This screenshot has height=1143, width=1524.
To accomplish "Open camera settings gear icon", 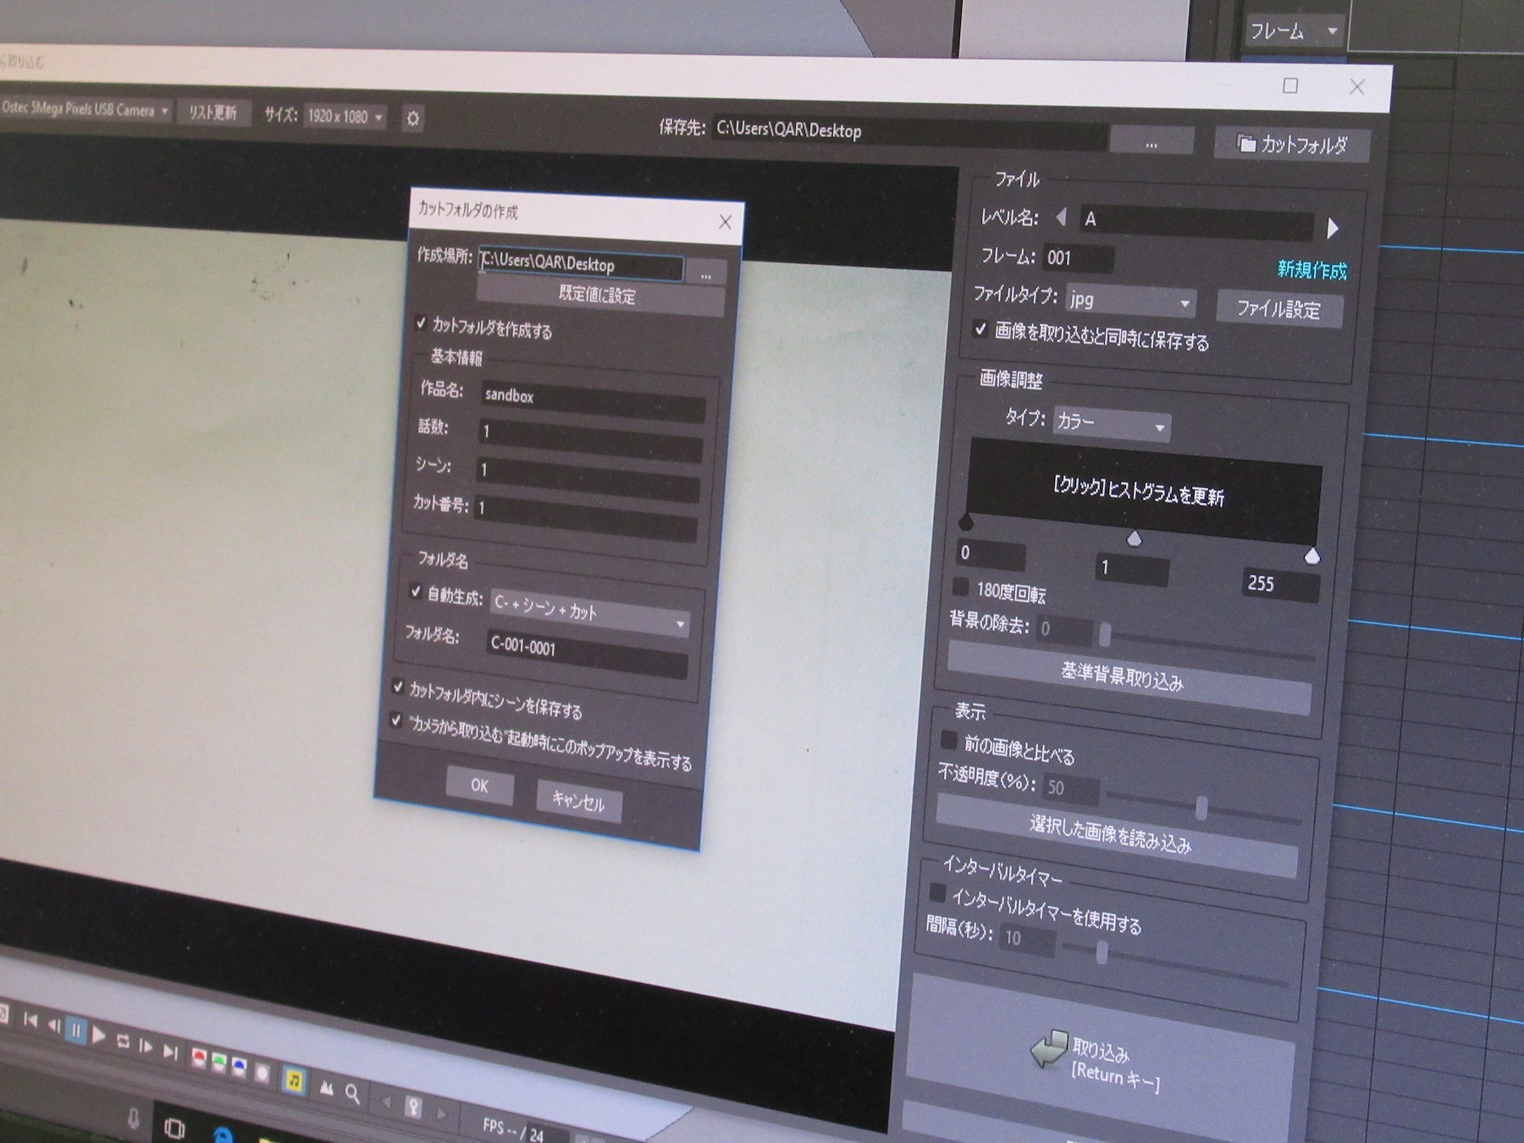I will coord(413,119).
